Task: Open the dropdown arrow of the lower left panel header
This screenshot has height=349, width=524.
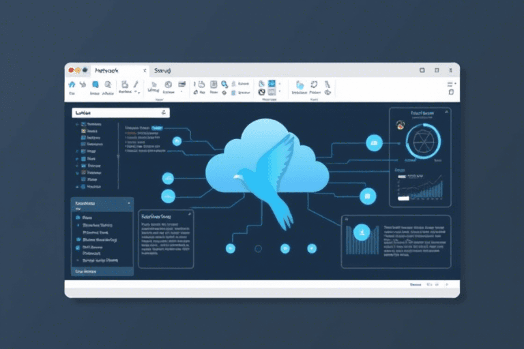Action: click(129, 203)
